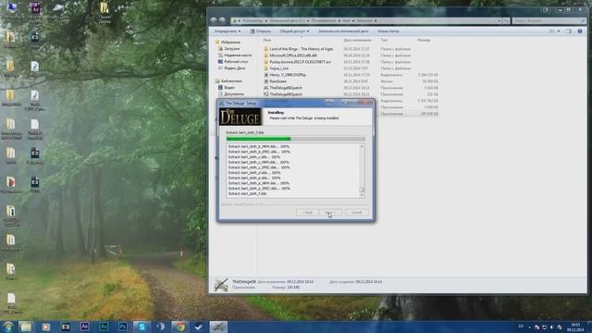
Task: Sort files by the Имя column header
Action: [x=267, y=40]
